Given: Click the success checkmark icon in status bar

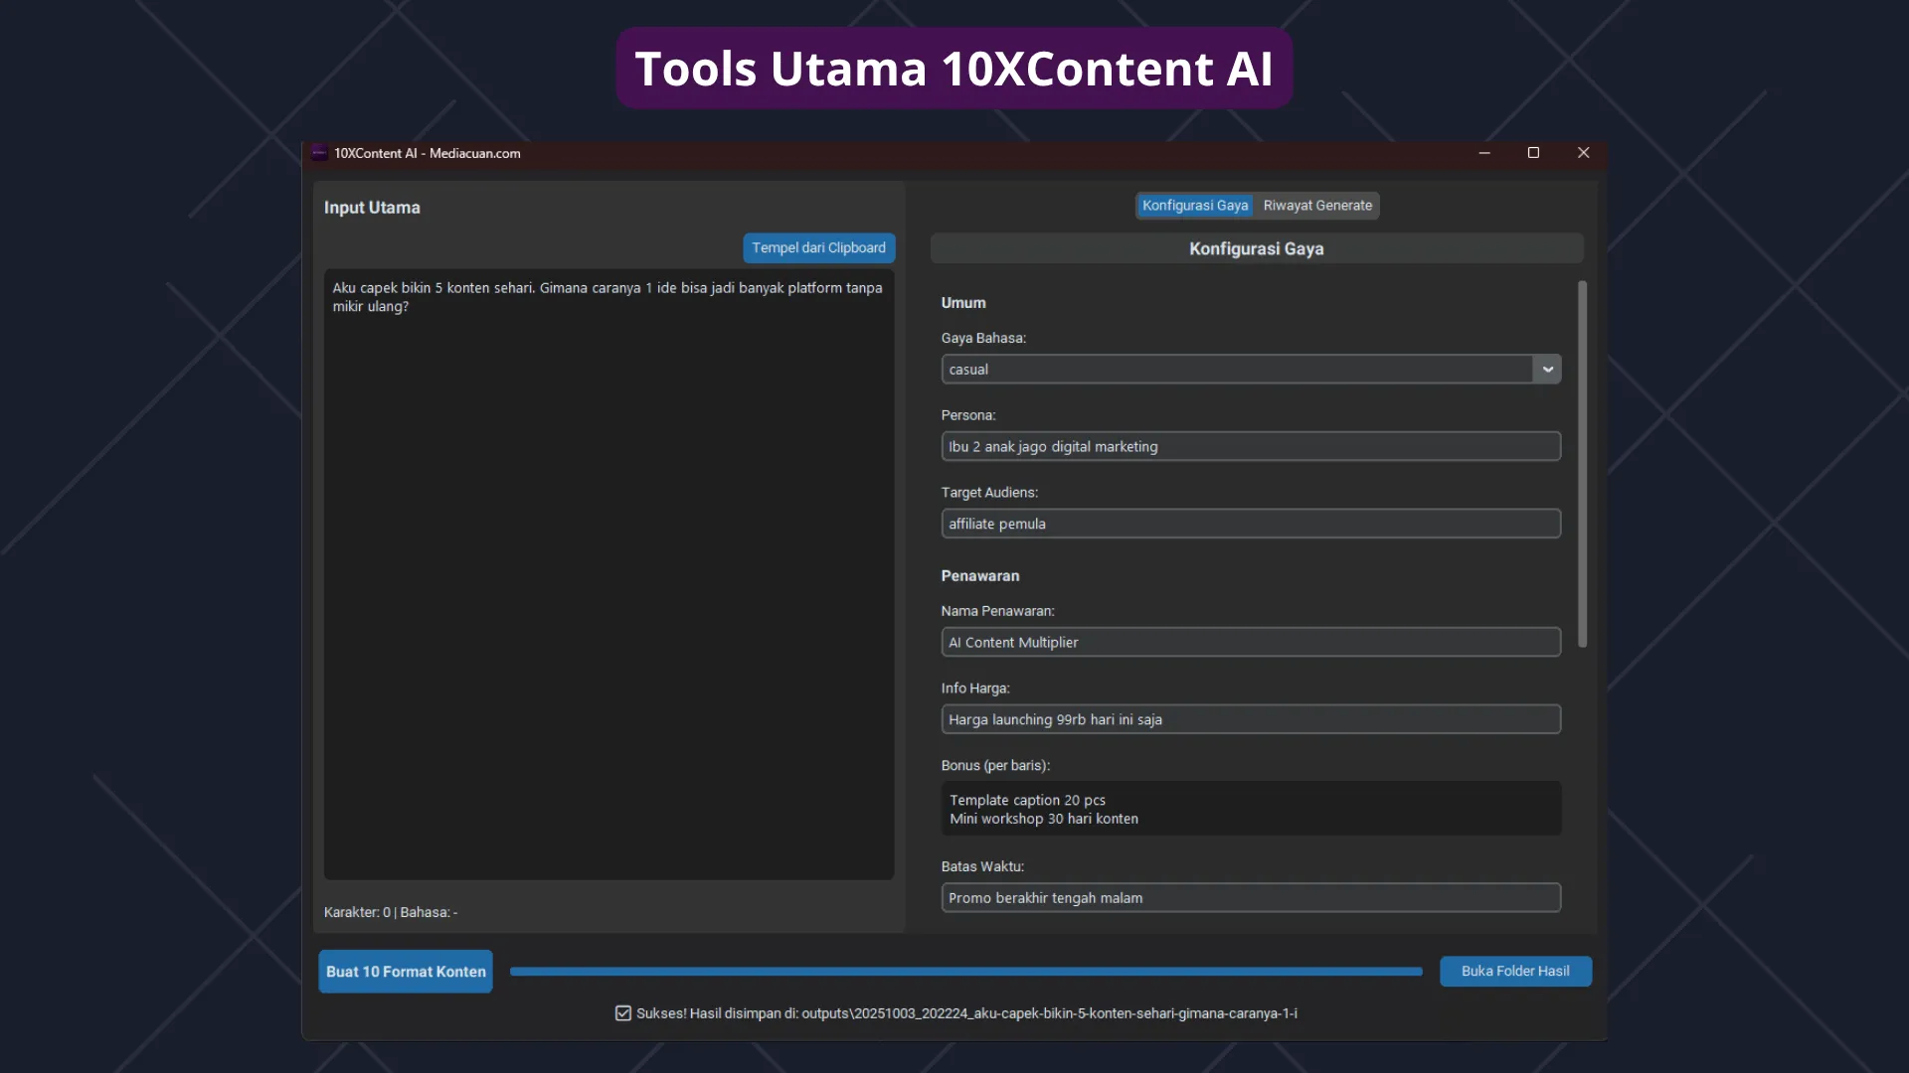Looking at the screenshot, I should tap(622, 1013).
